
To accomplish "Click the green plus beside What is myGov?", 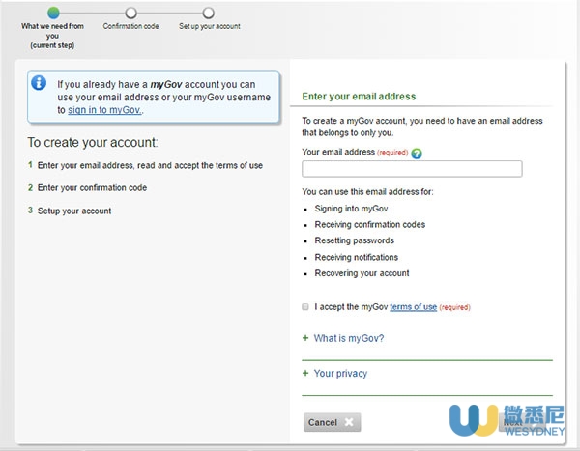I will [x=305, y=338].
